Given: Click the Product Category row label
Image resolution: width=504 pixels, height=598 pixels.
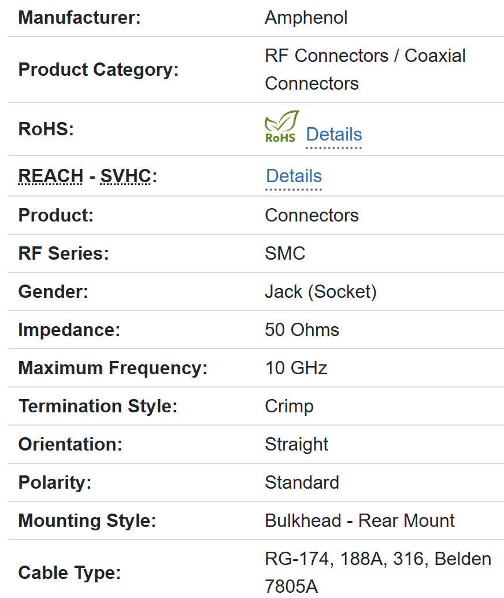Looking at the screenshot, I should click(x=98, y=69).
